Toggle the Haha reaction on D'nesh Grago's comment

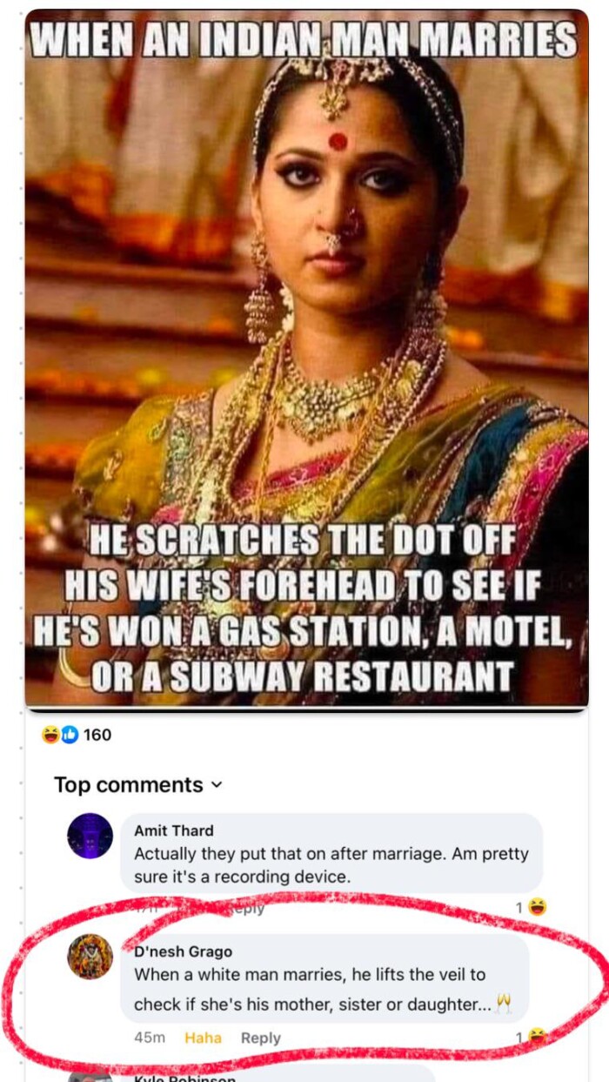point(203,1038)
